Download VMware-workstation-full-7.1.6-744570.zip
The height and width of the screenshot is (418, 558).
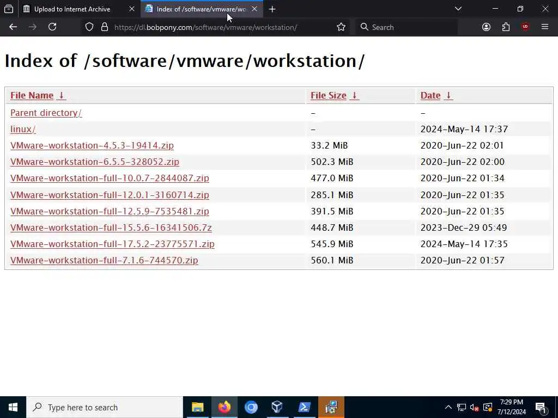coord(104,260)
